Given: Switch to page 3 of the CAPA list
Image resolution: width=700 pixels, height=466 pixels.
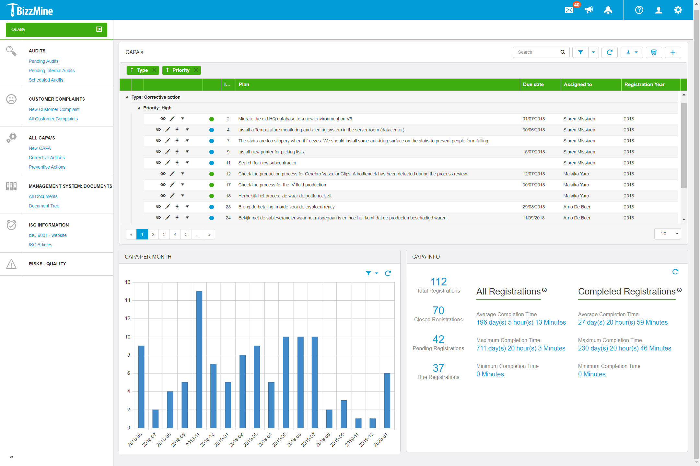Looking at the screenshot, I should click(164, 234).
